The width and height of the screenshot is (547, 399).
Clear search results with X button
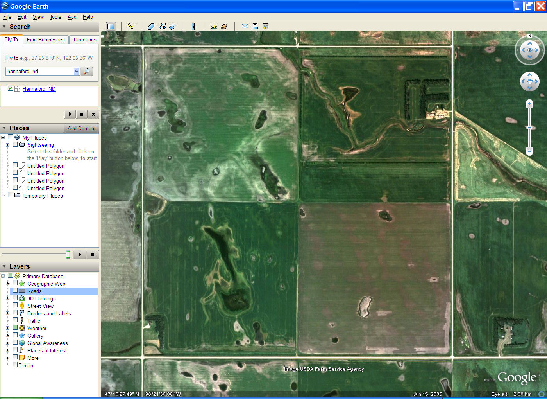click(x=93, y=114)
